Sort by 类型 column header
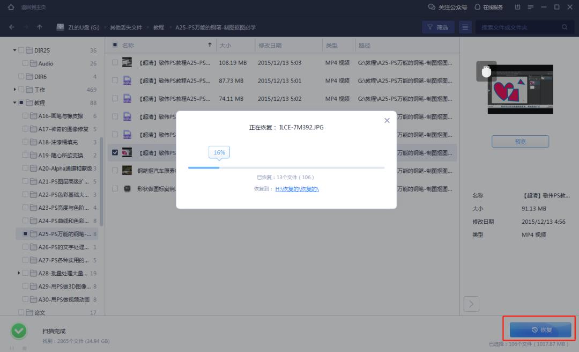Screen dimensions: 579x352 [x=332, y=45]
